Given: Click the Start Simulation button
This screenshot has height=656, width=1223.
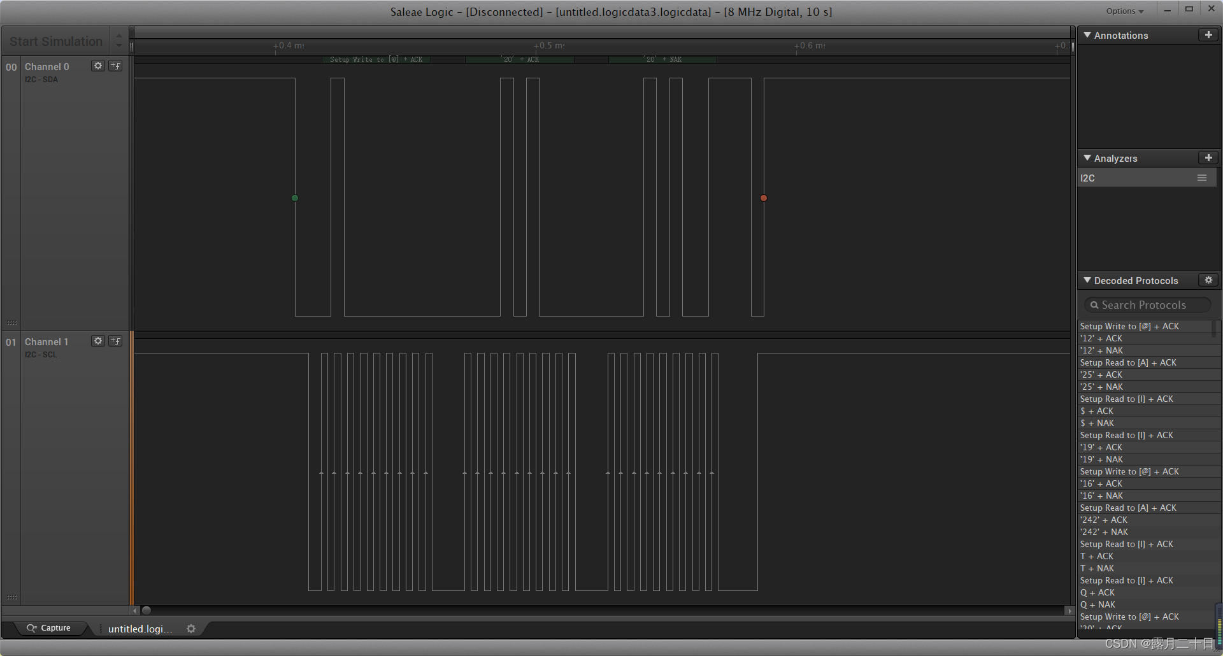Looking at the screenshot, I should 56,41.
